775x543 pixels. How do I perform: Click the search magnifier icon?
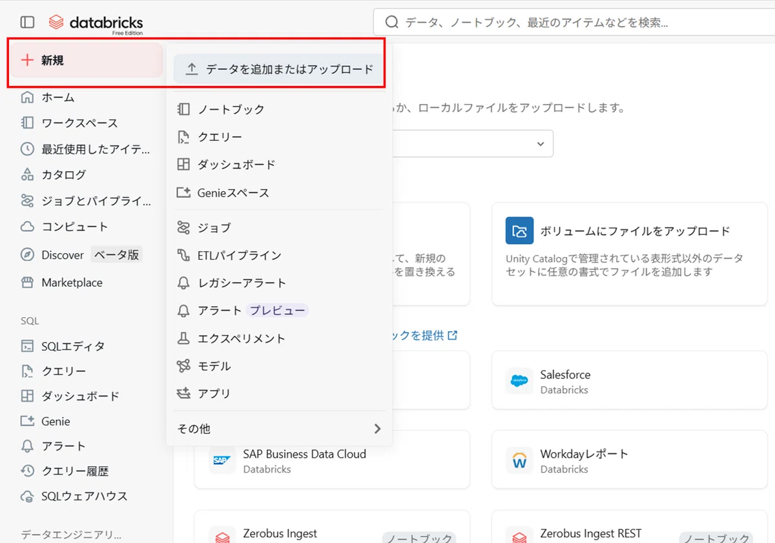click(391, 23)
